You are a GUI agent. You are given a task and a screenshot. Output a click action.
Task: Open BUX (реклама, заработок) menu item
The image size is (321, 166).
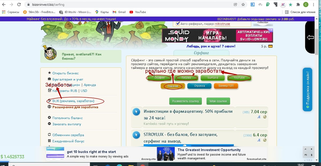pyautogui.click(x=73, y=101)
